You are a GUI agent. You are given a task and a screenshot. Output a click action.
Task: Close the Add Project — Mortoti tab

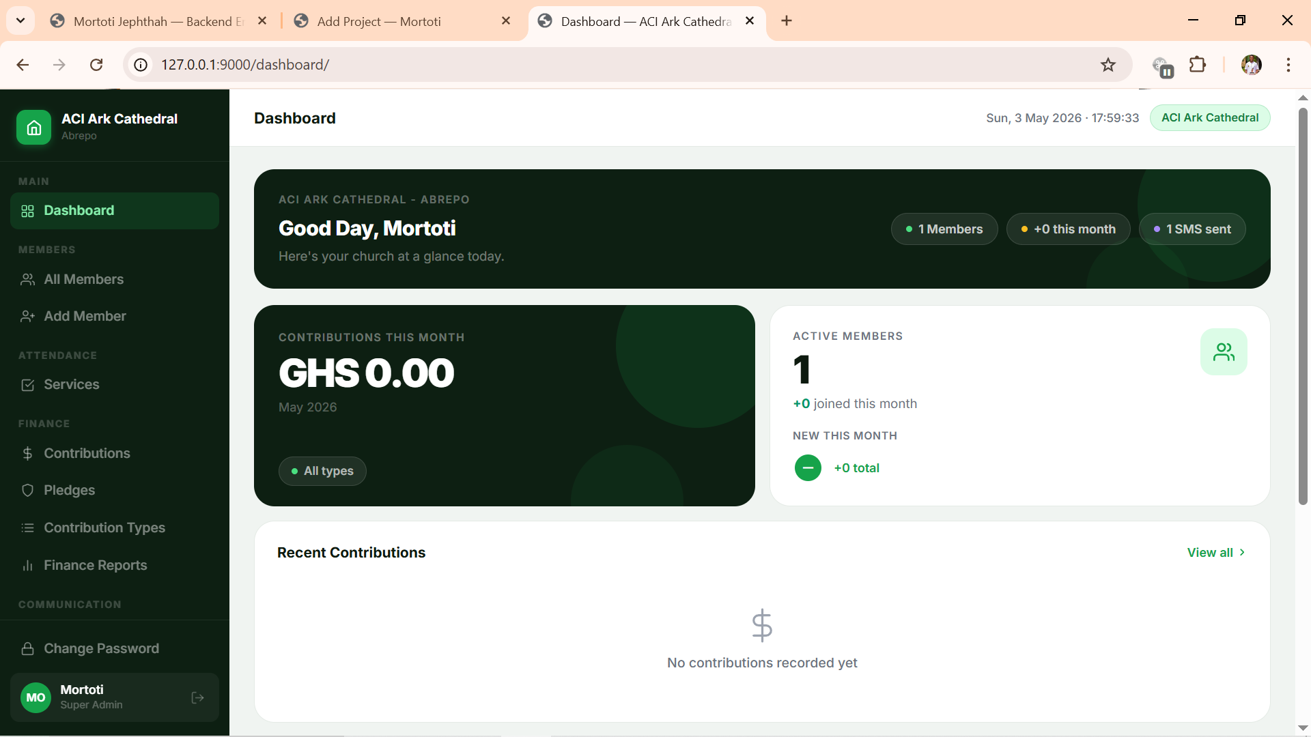506,21
